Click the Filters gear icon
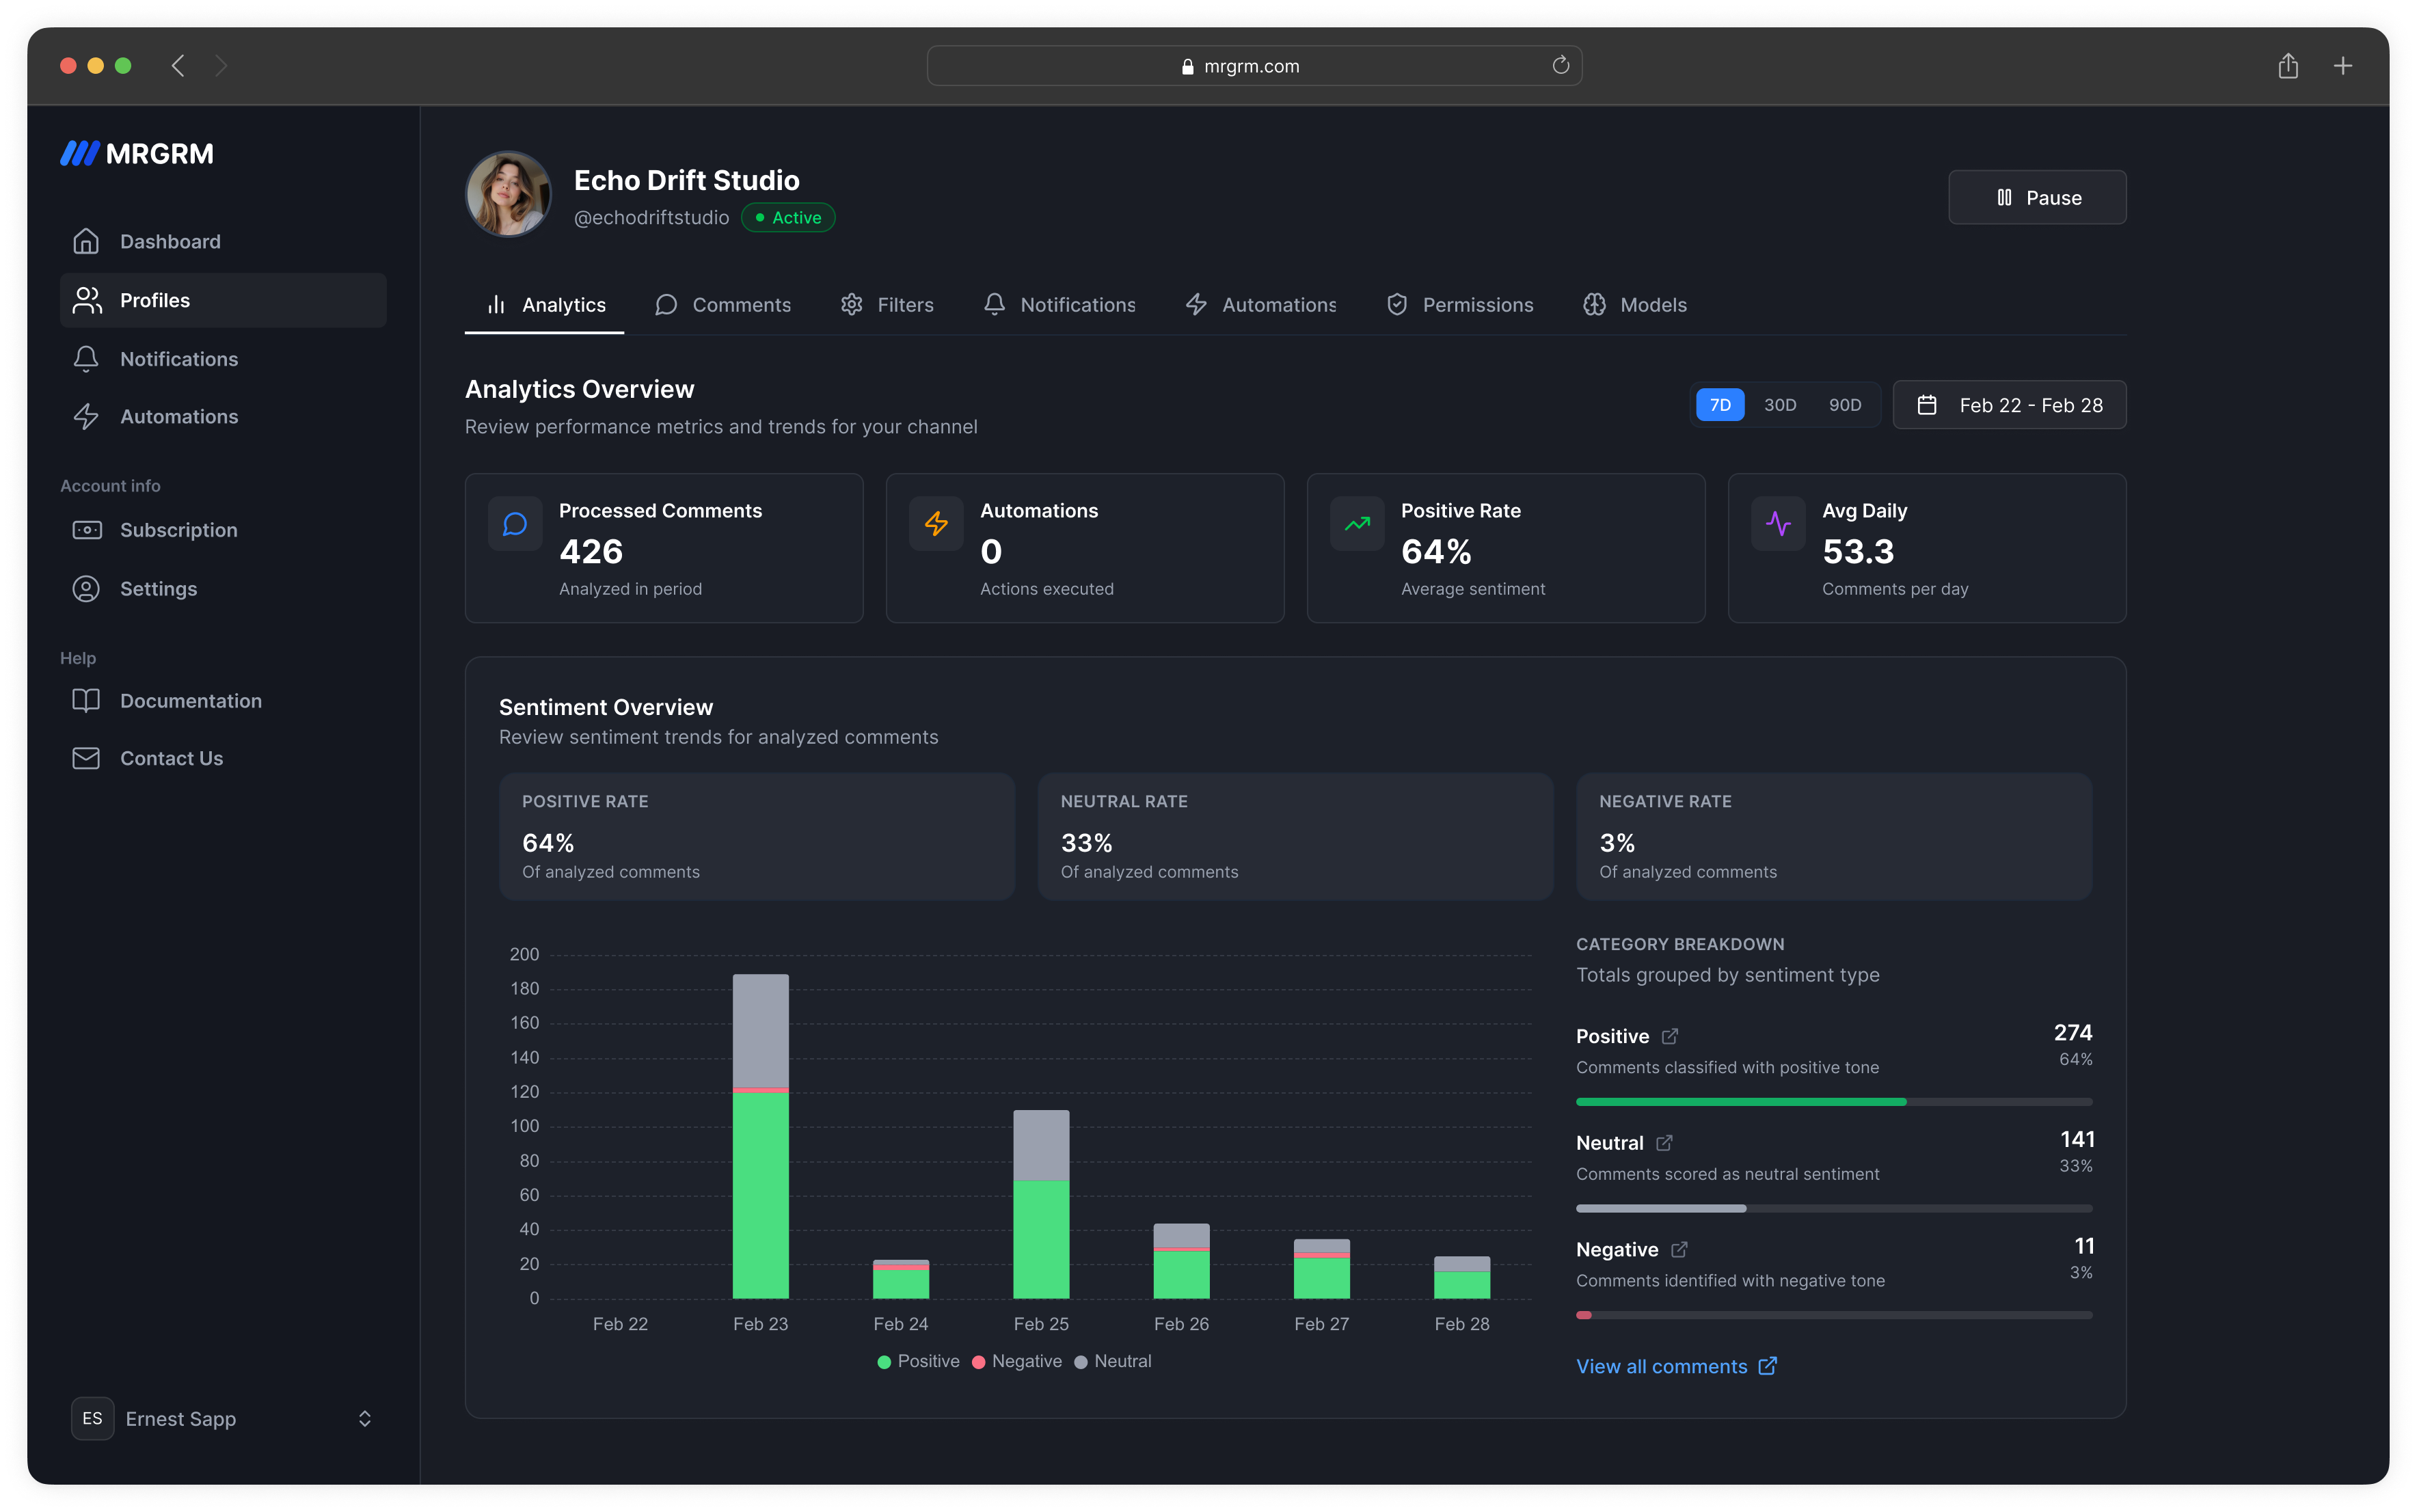This screenshot has width=2417, height=1512. 852,304
